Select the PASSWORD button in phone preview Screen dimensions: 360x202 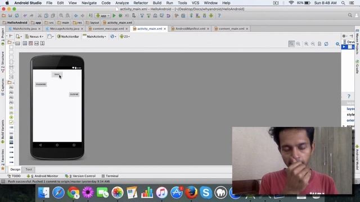pyautogui.click(x=41, y=84)
